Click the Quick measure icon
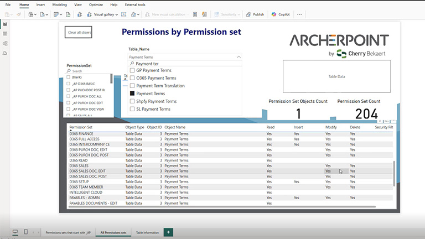This screenshot has width=425, height=239. click(x=204, y=14)
